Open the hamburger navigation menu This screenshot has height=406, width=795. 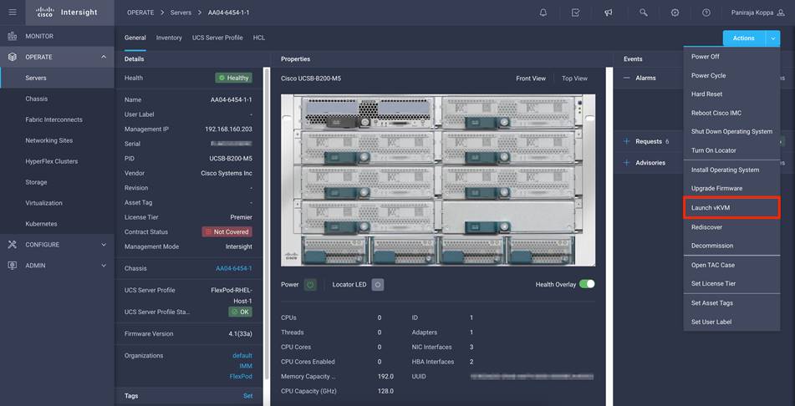click(13, 13)
